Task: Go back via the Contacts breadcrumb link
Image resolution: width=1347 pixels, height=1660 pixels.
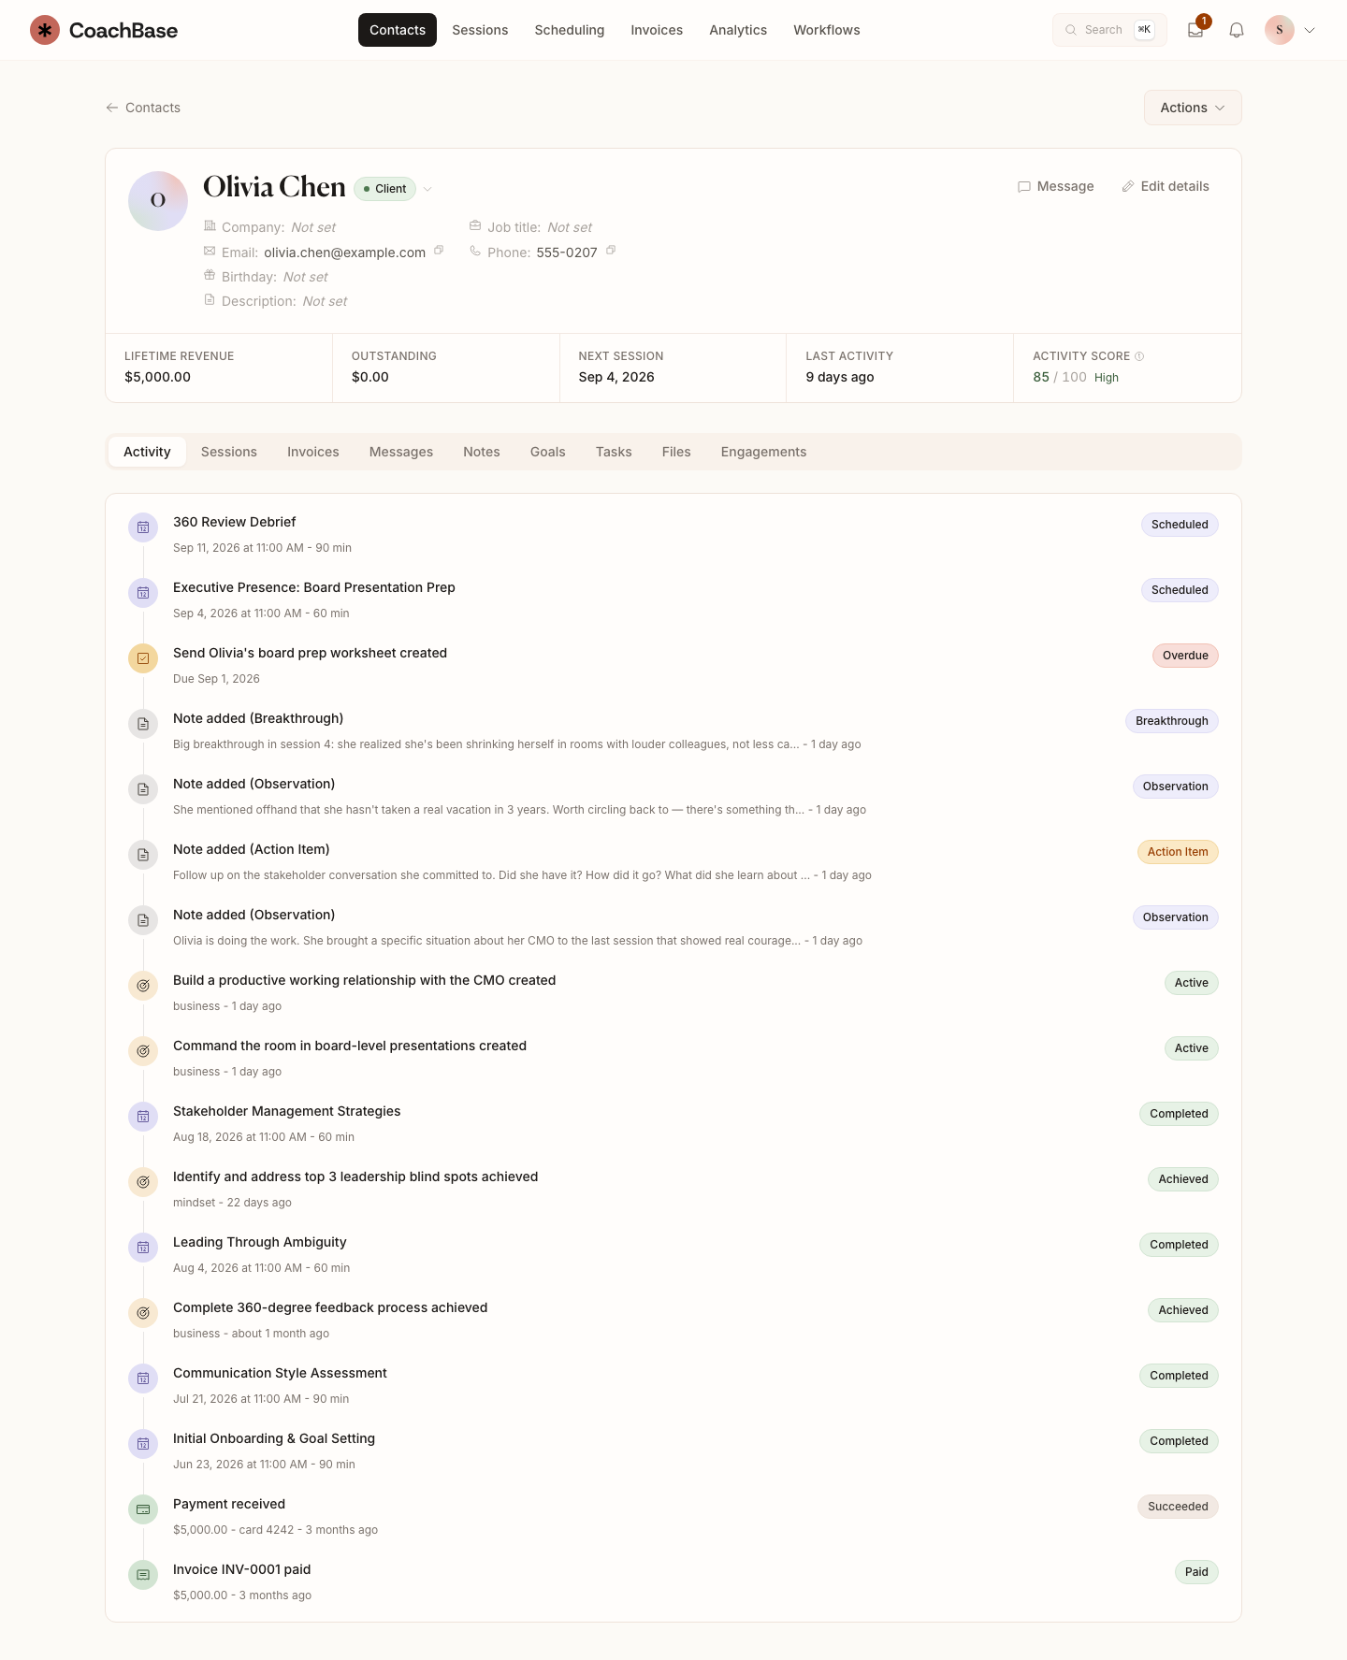Action: pyautogui.click(x=143, y=108)
